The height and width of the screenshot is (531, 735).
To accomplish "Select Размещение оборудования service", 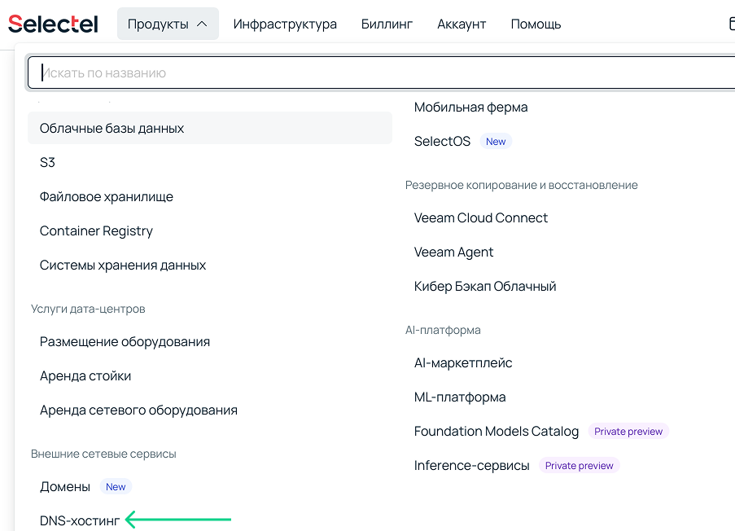I will (x=125, y=341).
